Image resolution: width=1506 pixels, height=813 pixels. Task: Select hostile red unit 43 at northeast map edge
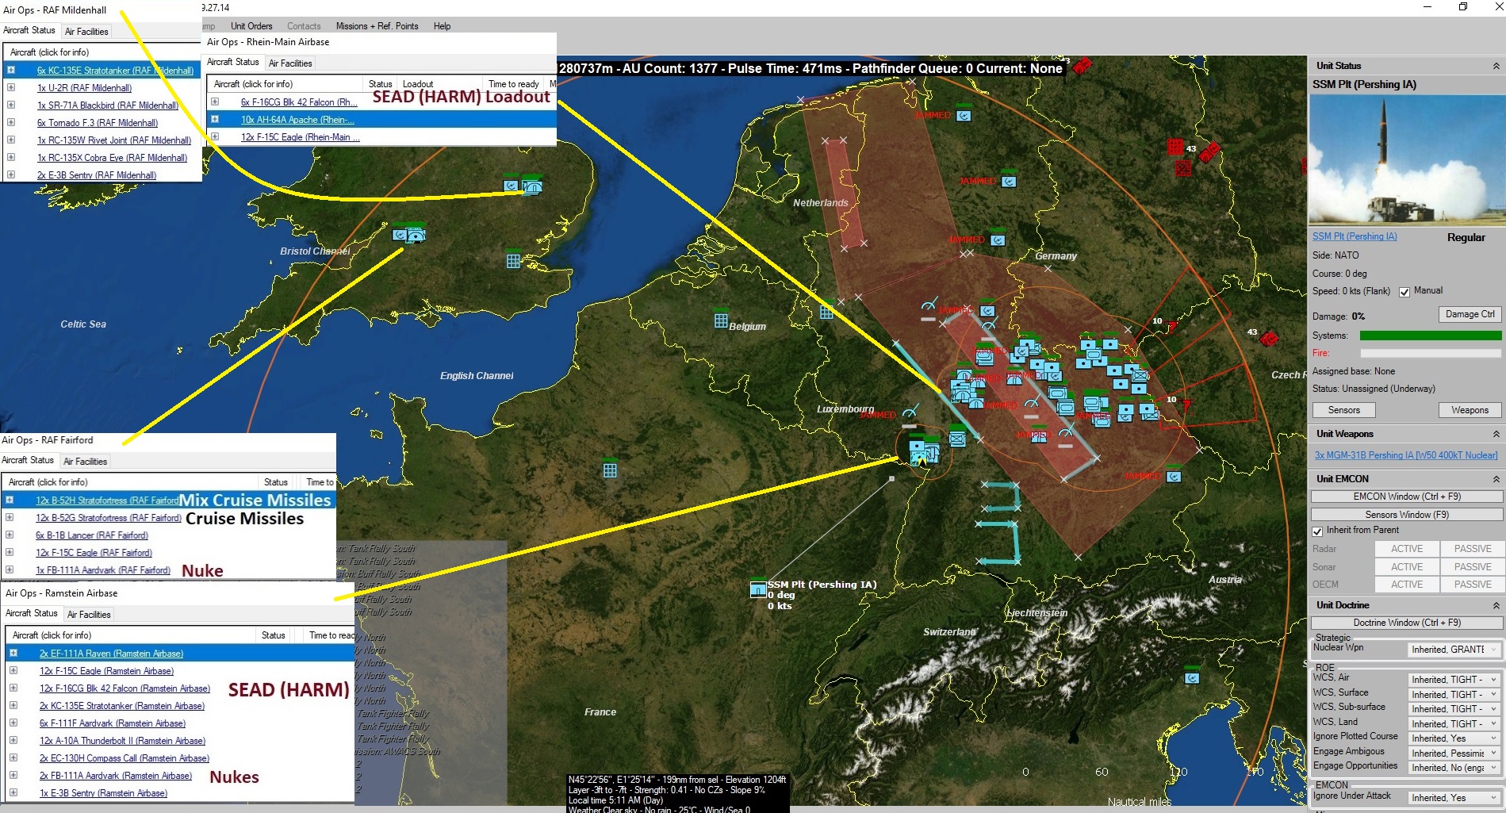[x=1209, y=152]
